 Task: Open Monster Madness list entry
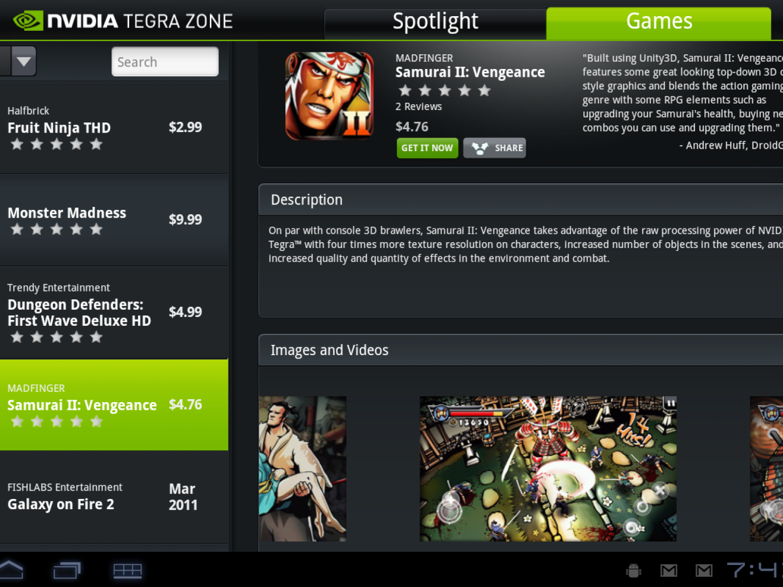click(114, 220)
